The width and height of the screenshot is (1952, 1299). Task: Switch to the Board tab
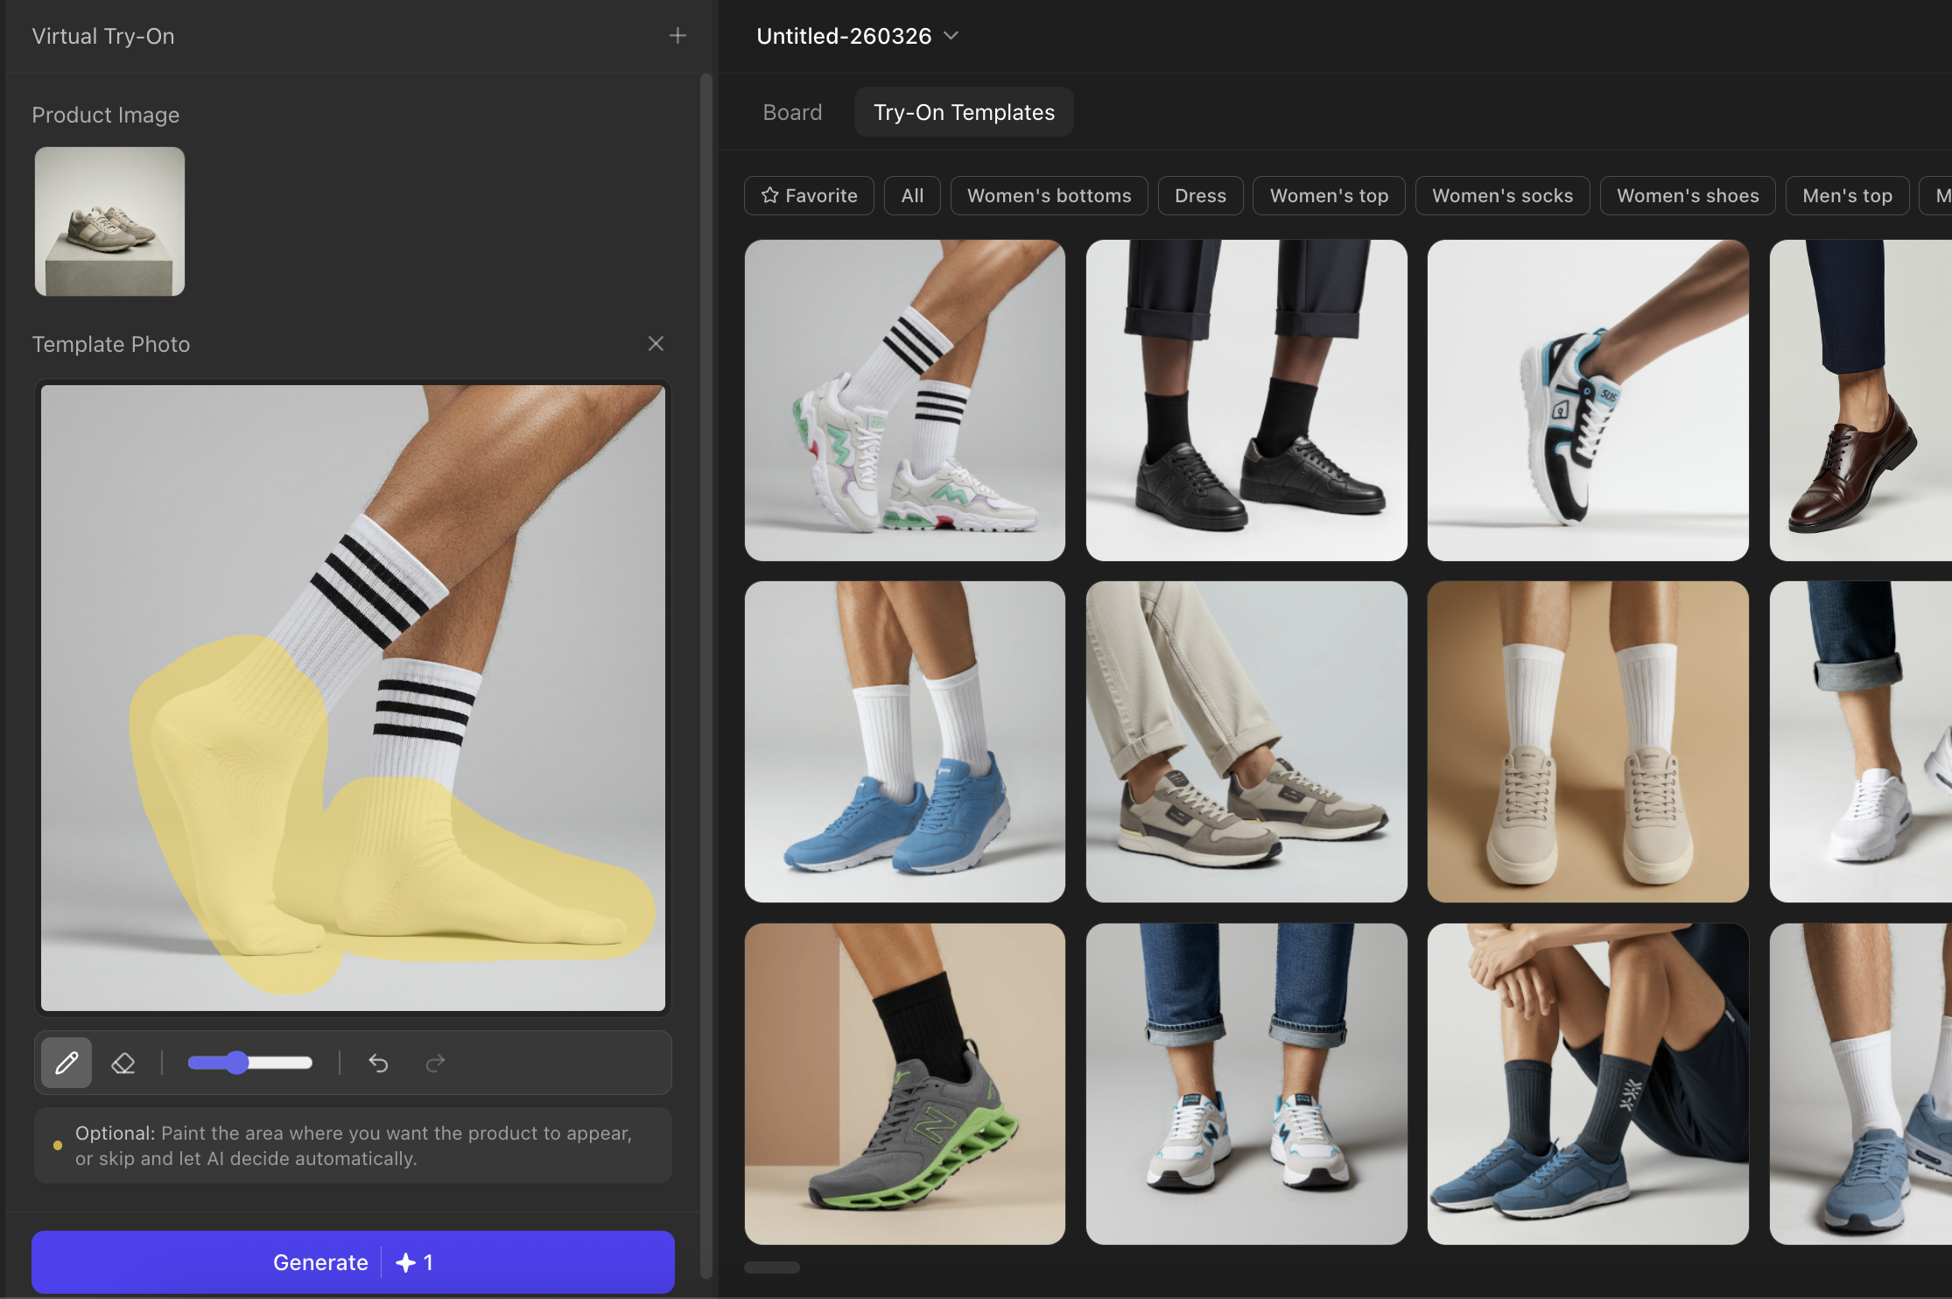(792, 112)
